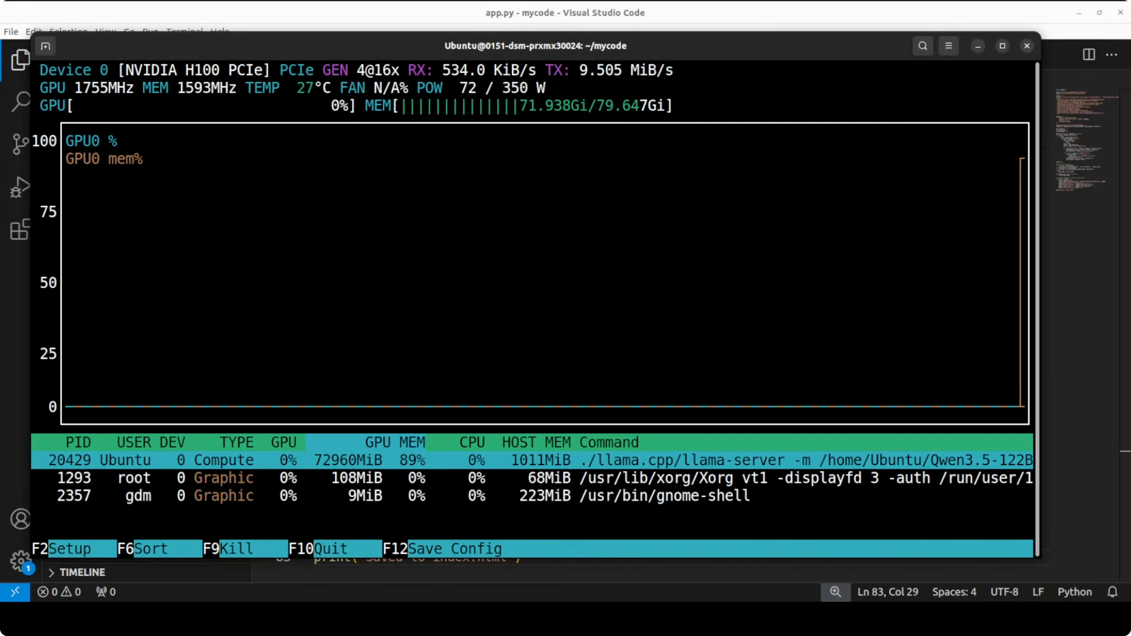Screen dimensions: 1131x636
Task: Toggle the split editor layout icon
Action: (x=1088, y=54)
